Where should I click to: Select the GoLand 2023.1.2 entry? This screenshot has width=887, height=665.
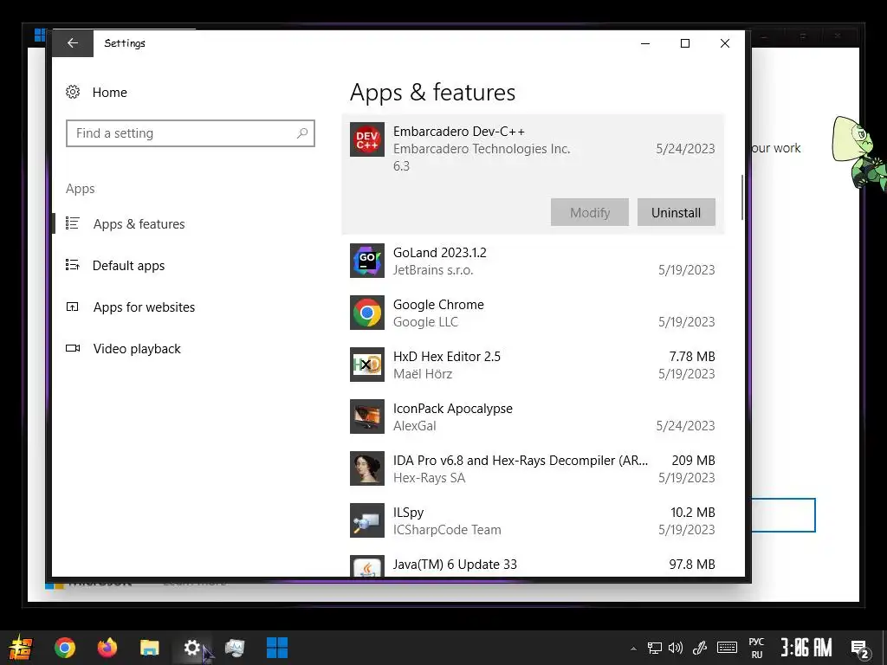439,252
